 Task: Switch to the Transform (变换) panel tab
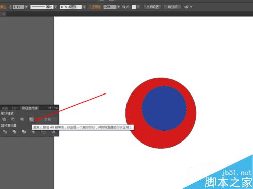tap(5, 108)
